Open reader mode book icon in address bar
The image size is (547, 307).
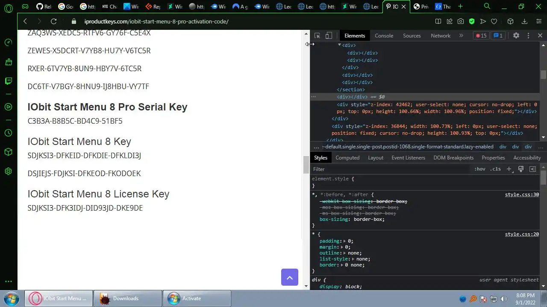click(x=438, y=21)
